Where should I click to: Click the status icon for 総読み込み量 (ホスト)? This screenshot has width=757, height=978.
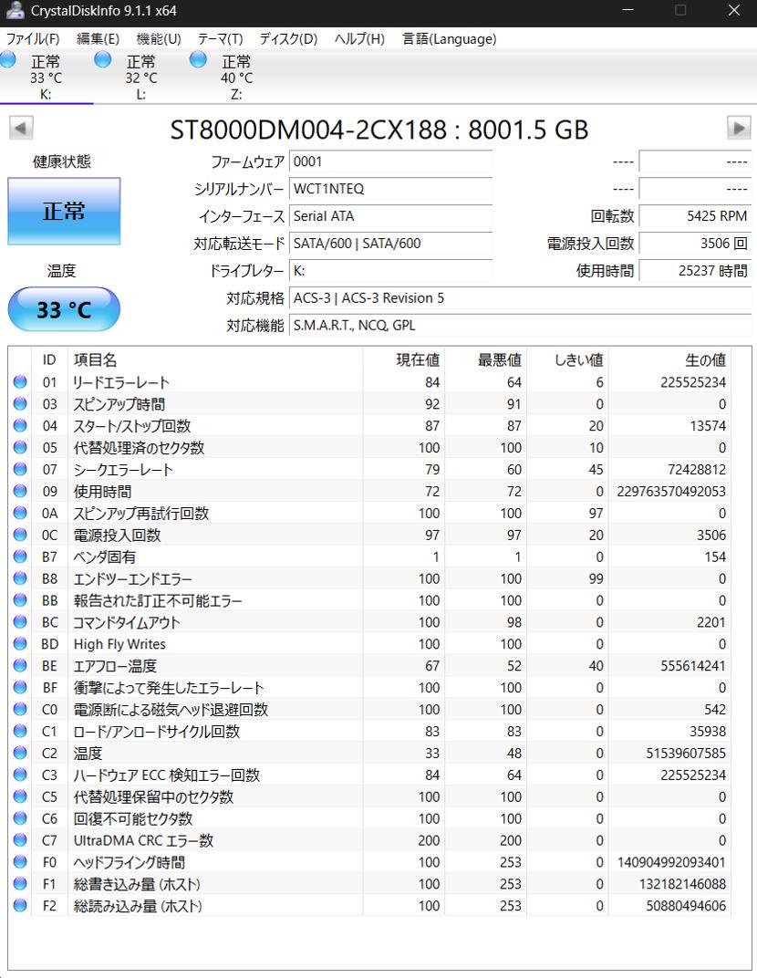click(x=20, y=906)
